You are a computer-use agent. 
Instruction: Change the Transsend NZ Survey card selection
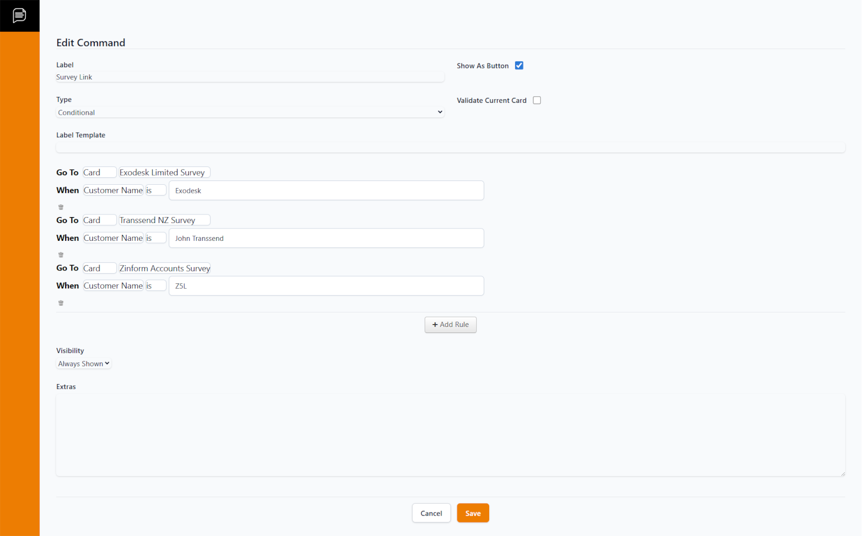coord(164,220)
